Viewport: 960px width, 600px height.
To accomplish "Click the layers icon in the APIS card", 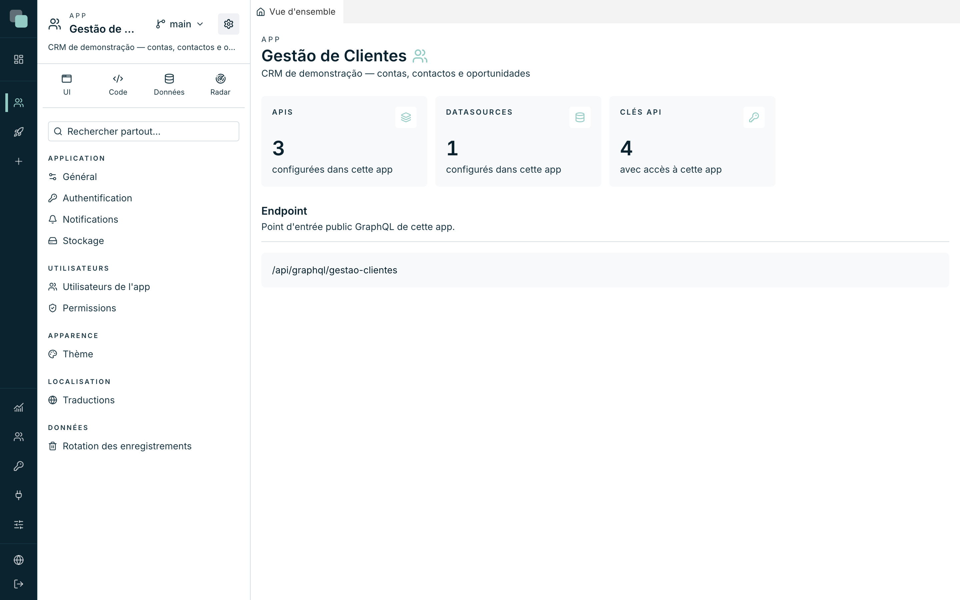I will pos(406,117).
